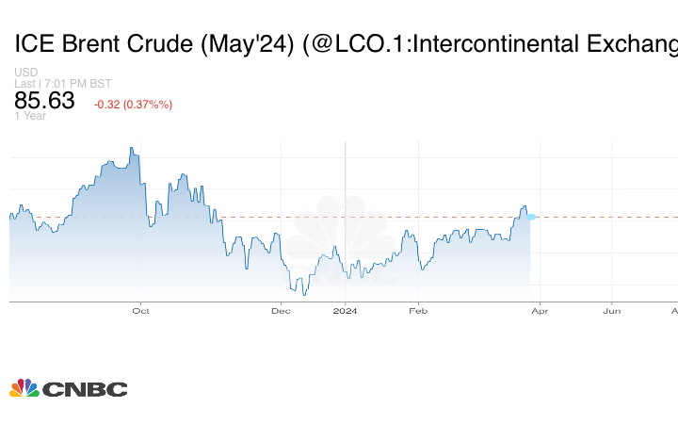Click the CNBC wordmark at bottom left
The height and width of the screenshot is (424, 678).
tap(85, 389)
